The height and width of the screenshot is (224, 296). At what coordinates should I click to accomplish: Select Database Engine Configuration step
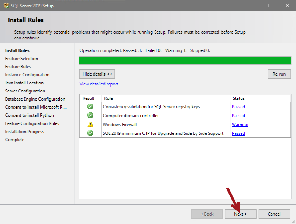click(x=35, y=99)
